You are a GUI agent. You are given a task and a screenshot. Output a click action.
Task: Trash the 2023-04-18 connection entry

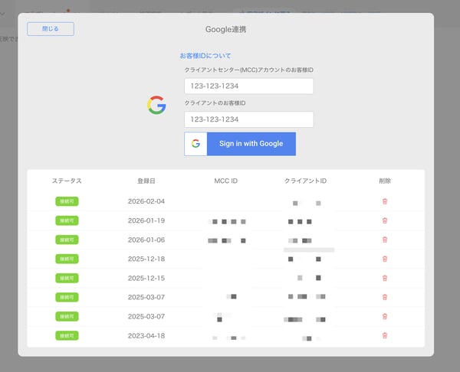click(385, 335)
